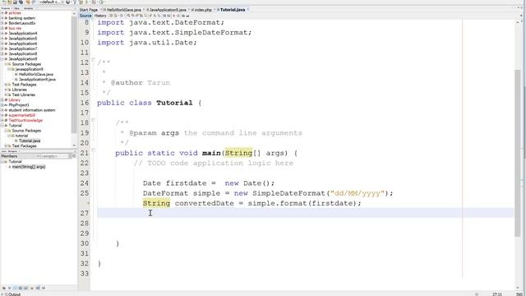Click the Save All toolbar icon

pos(21,2)
